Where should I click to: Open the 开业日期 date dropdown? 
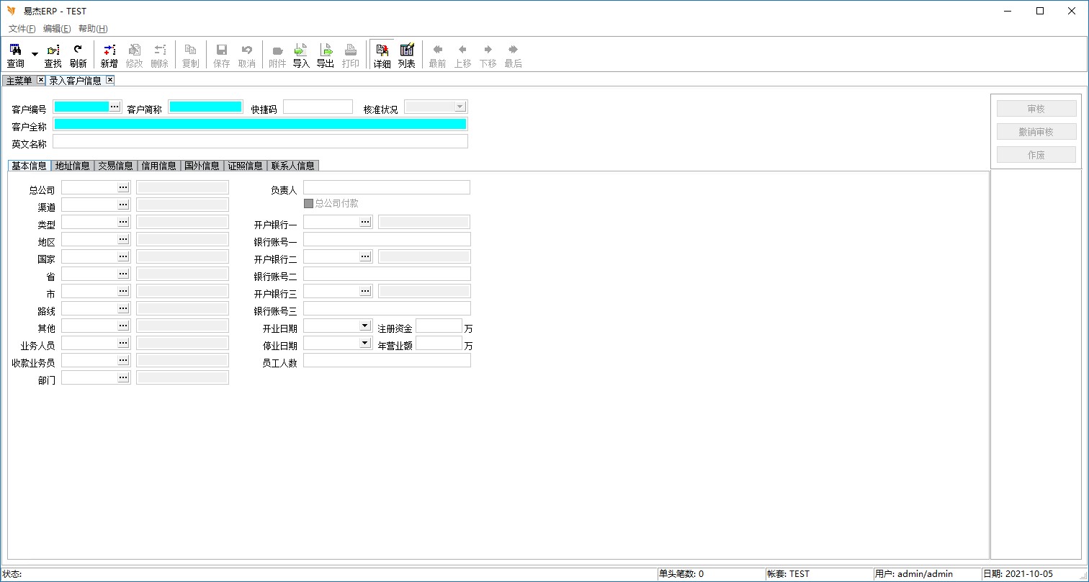click(x=364, y=326)
